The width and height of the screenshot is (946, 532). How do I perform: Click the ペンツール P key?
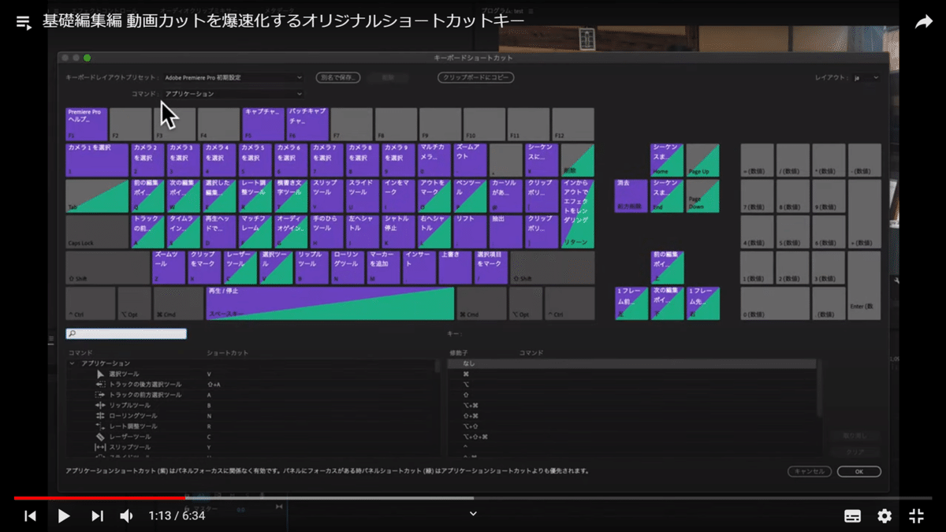[x=471, y=196]
